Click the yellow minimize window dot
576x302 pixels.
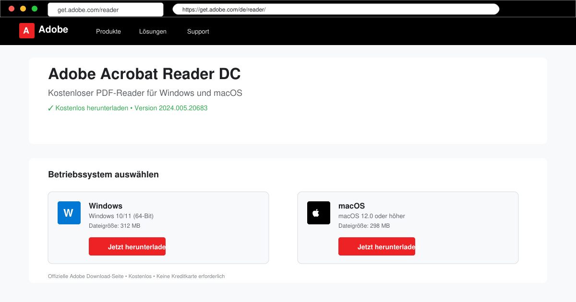pos(23,9)
